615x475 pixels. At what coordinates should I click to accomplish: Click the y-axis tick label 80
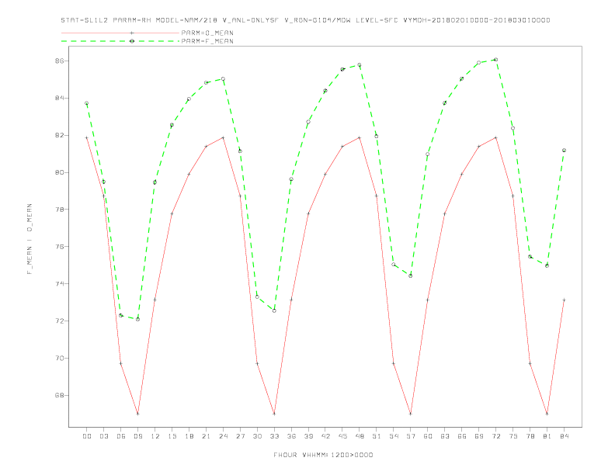60,172
